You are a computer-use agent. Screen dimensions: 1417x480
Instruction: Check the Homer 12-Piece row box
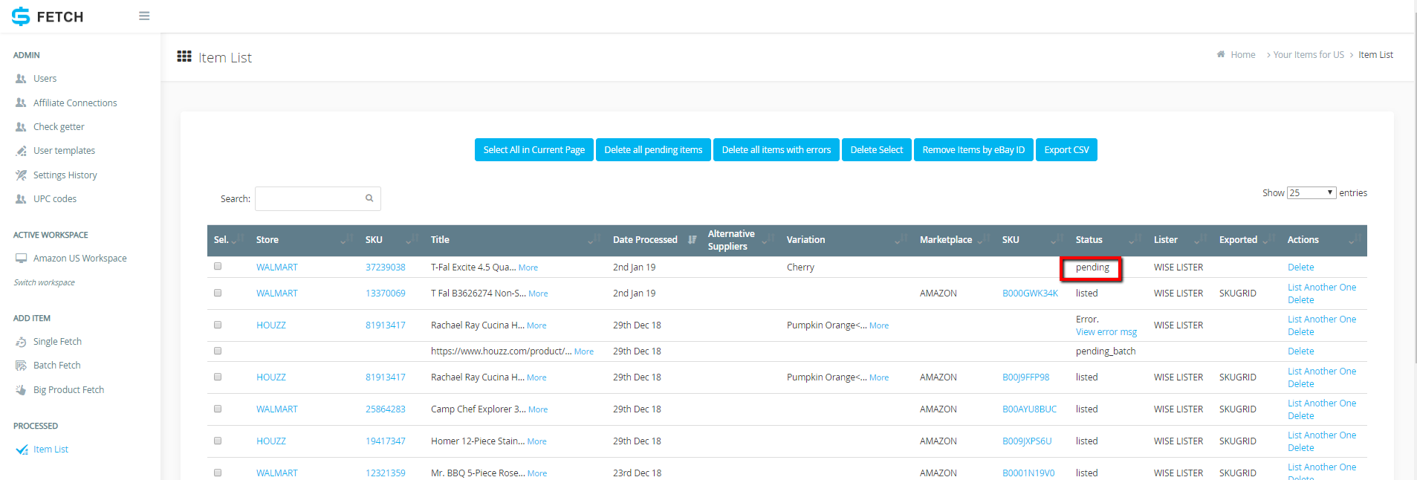click(218, 441)
